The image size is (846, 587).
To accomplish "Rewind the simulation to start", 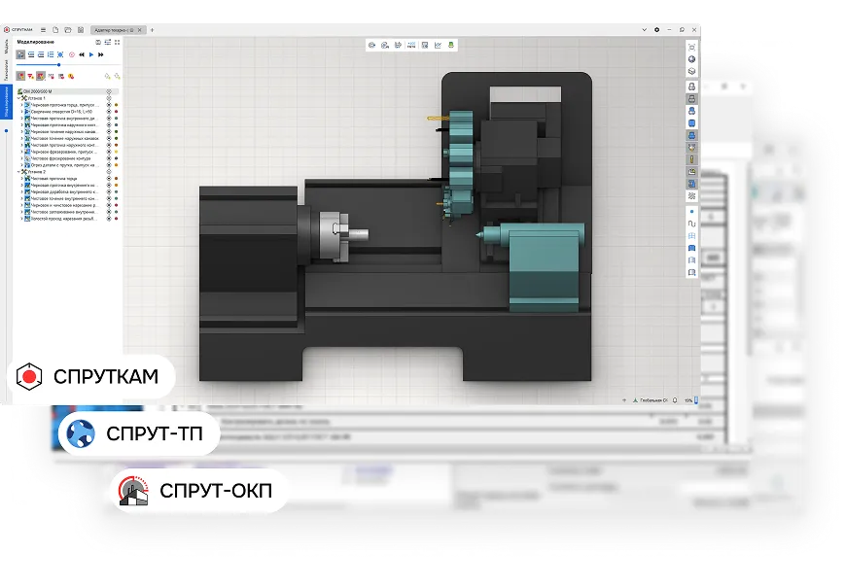I will point(82,54).
